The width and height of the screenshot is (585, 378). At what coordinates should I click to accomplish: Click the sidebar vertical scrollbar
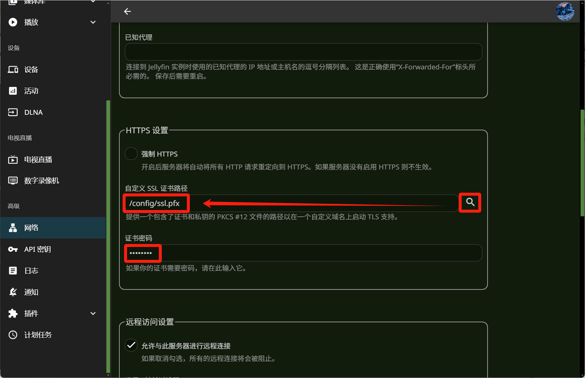click(x=108, y=236)
